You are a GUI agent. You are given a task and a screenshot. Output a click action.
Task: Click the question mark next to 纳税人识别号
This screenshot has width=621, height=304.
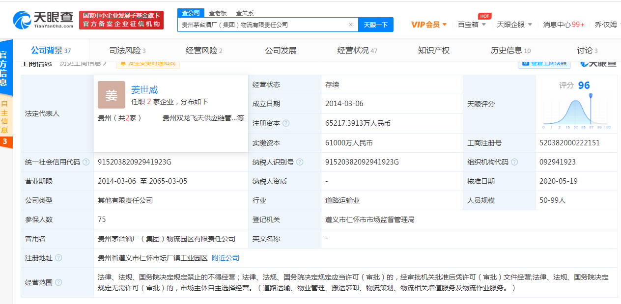[300, 162]
